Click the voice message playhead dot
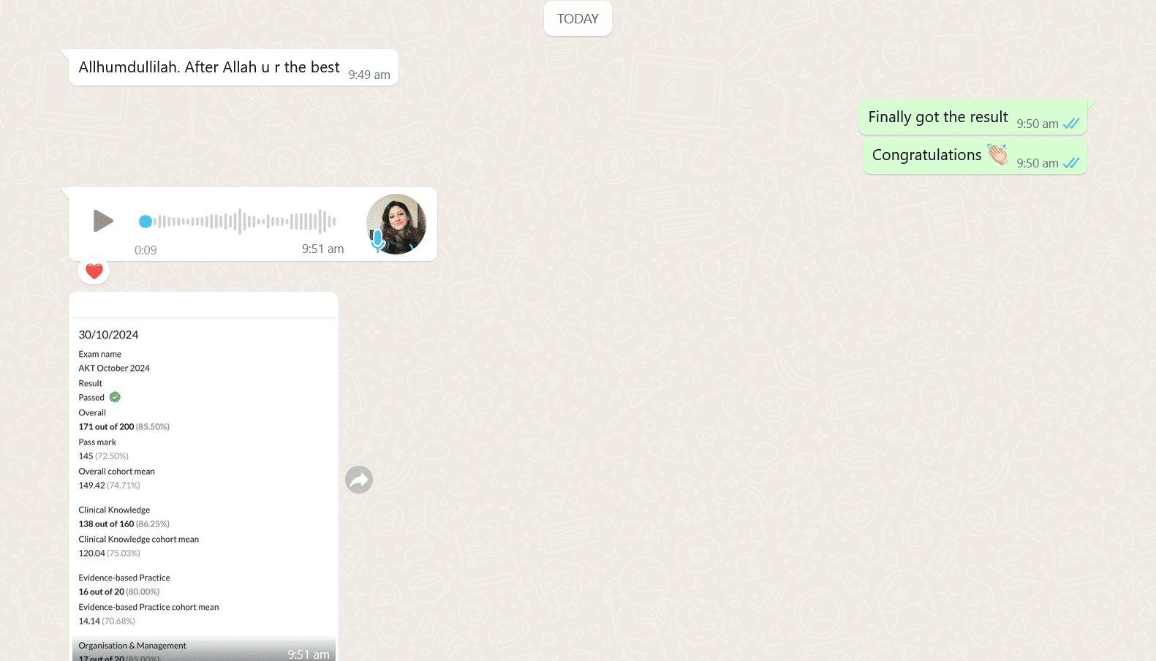Image resolution: width=1156 pixels, height=661 pixels. pos(146,222)
